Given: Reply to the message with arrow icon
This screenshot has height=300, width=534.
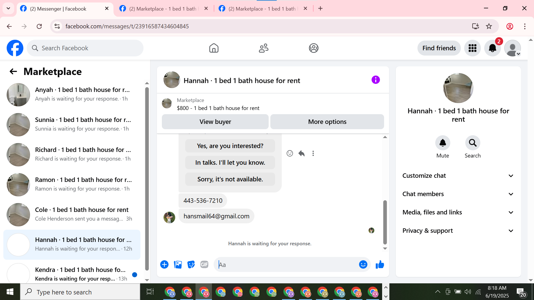Looking at the screenshot, I should click(x=301, y=153).
